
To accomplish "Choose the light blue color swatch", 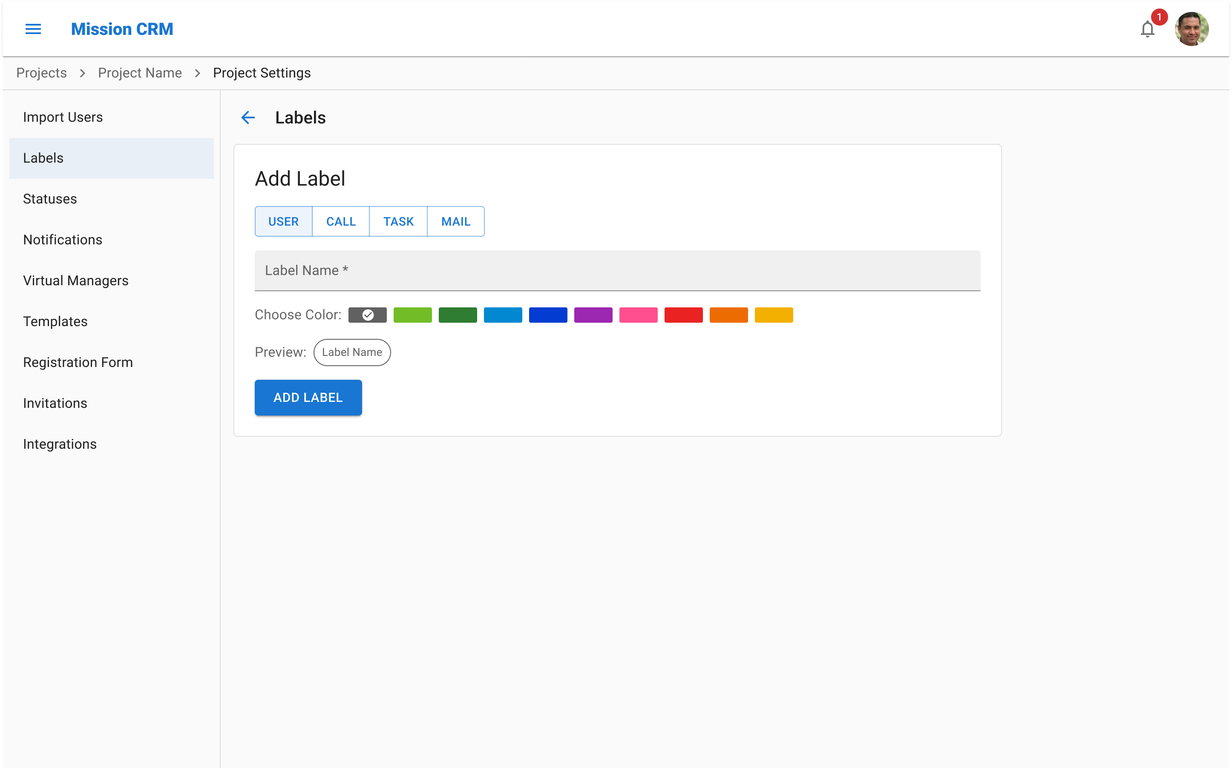I will [503, 315].
